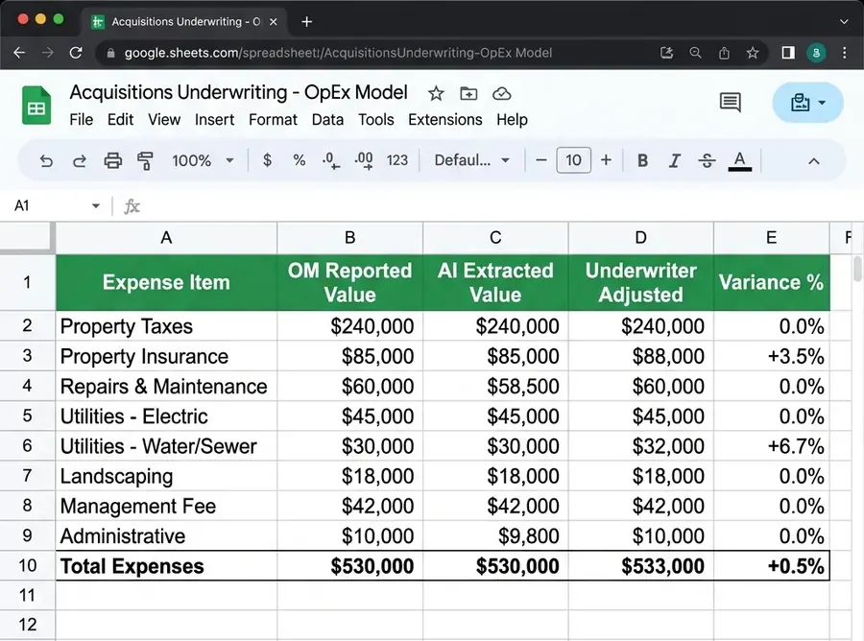Open the View menu
The image size is (864, 641).
point(163,120)
